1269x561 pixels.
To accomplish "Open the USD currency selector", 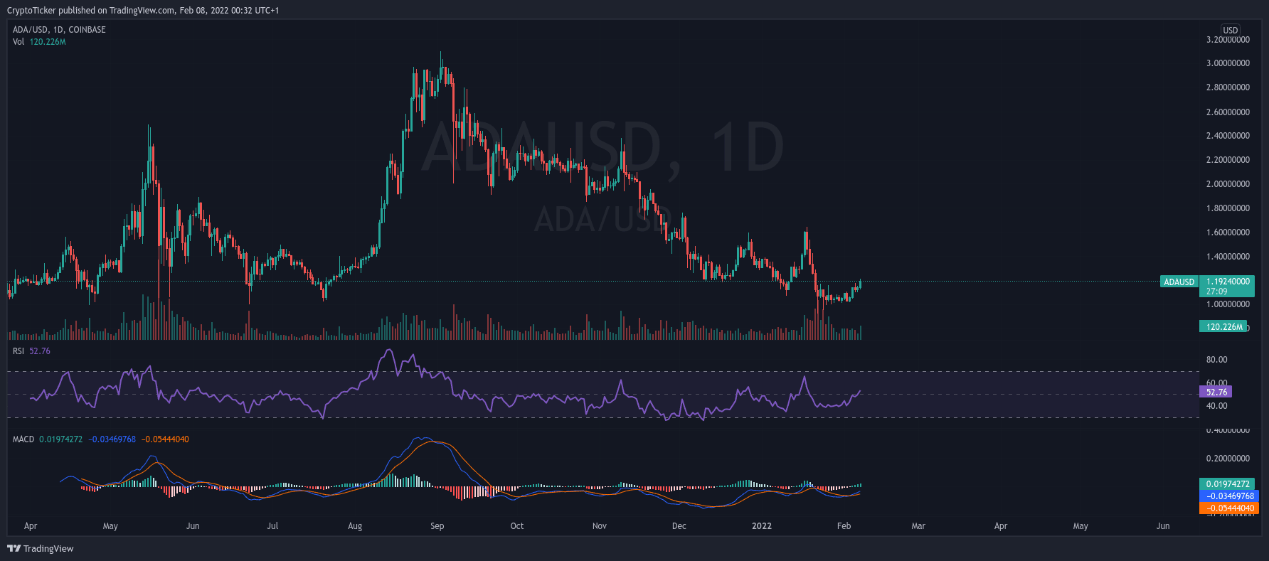I will 1230,30.
